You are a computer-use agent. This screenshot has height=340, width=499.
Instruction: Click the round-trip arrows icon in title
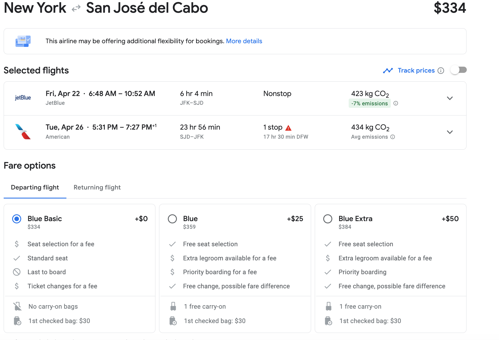click(x=76, y=8)
